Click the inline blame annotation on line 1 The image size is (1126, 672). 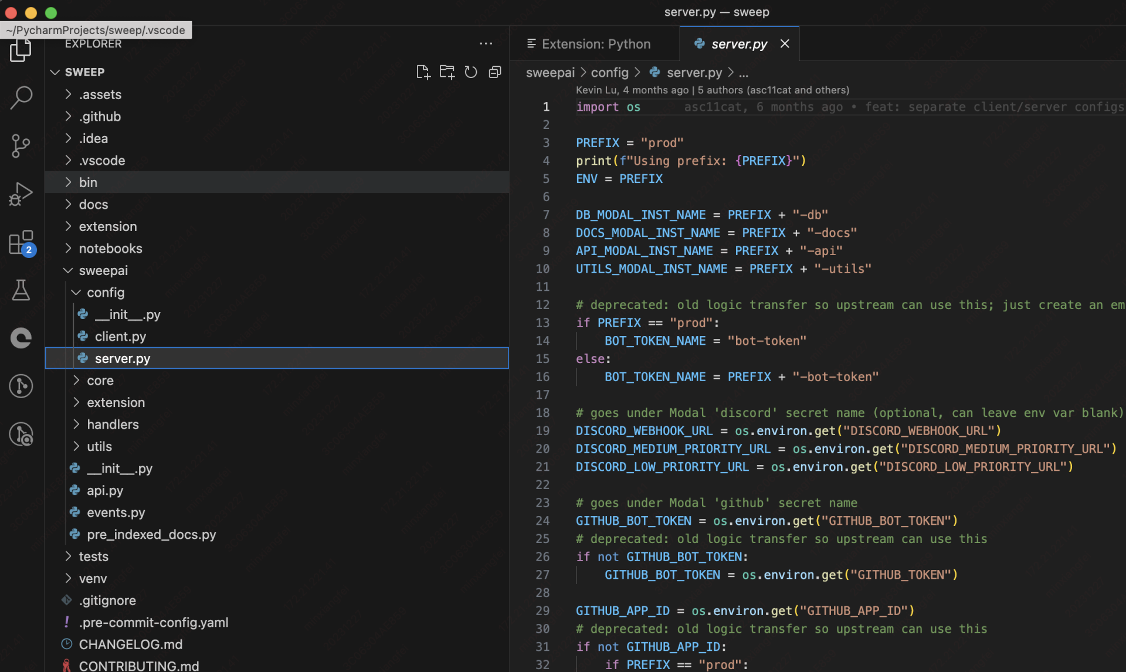click(x=904, y=107)
